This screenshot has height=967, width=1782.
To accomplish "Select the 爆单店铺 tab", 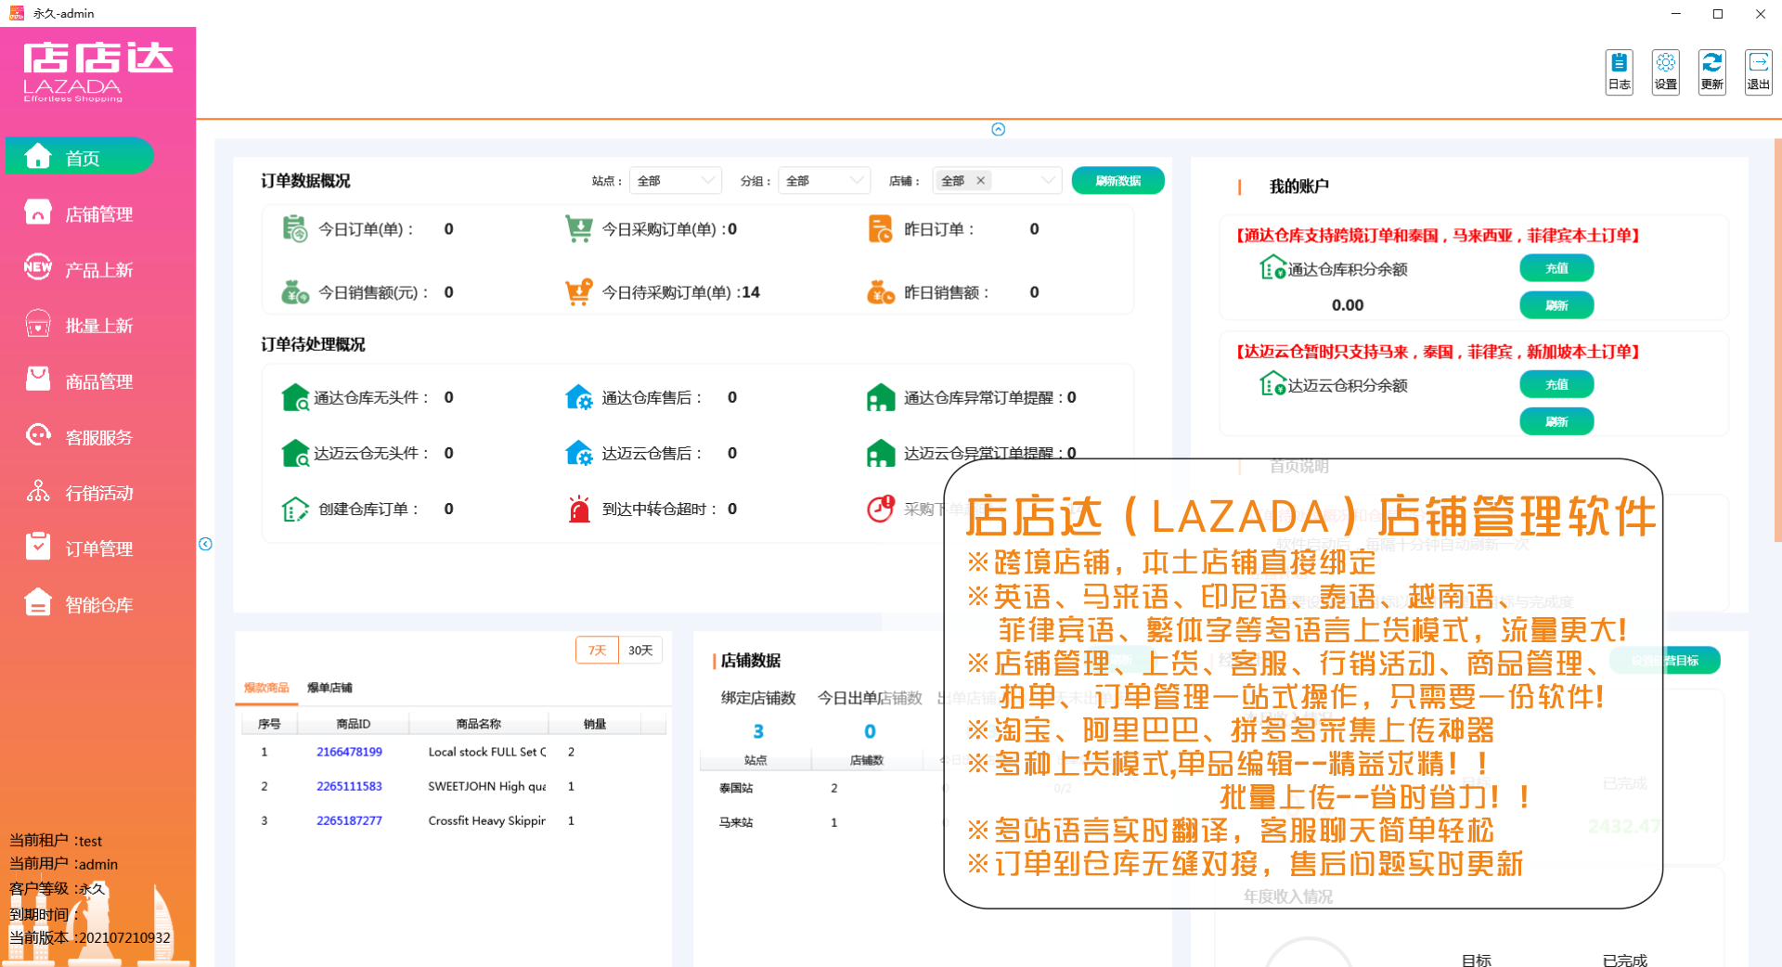I will tap(329, 688).
